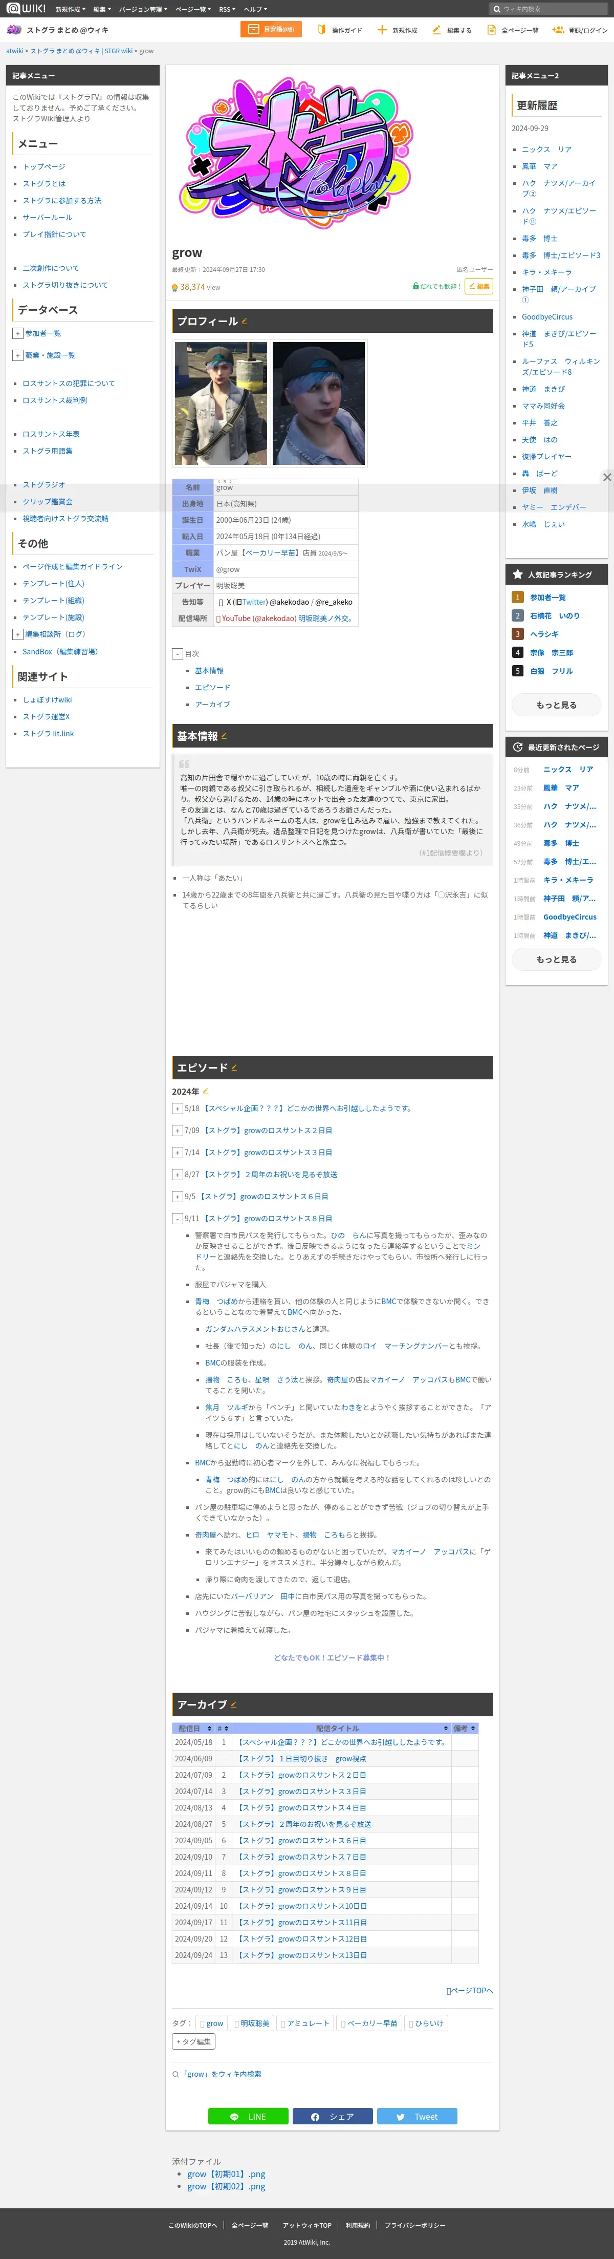Expand the 8/27 2周年のお祝い episode
Image resolution: width=614 pixels, height=2259 pixels.
pyautogui.click(x=177, y=1174)
